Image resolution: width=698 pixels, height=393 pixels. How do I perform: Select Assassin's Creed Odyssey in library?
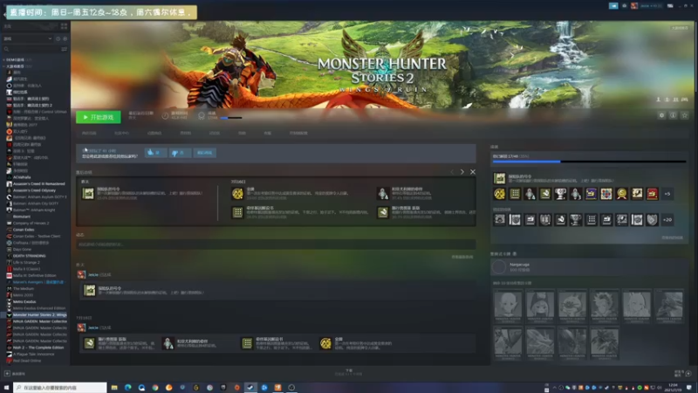[34, 190]
